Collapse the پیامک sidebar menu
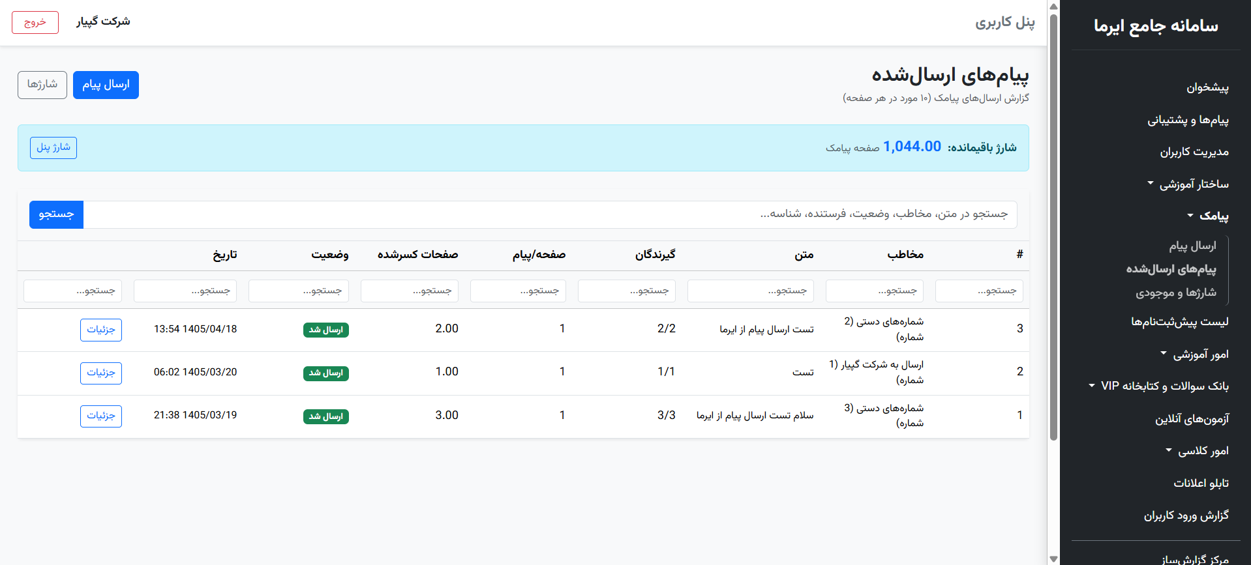Image resolution: width=1251 pixels, height=565 pixels. [1207, 216]
